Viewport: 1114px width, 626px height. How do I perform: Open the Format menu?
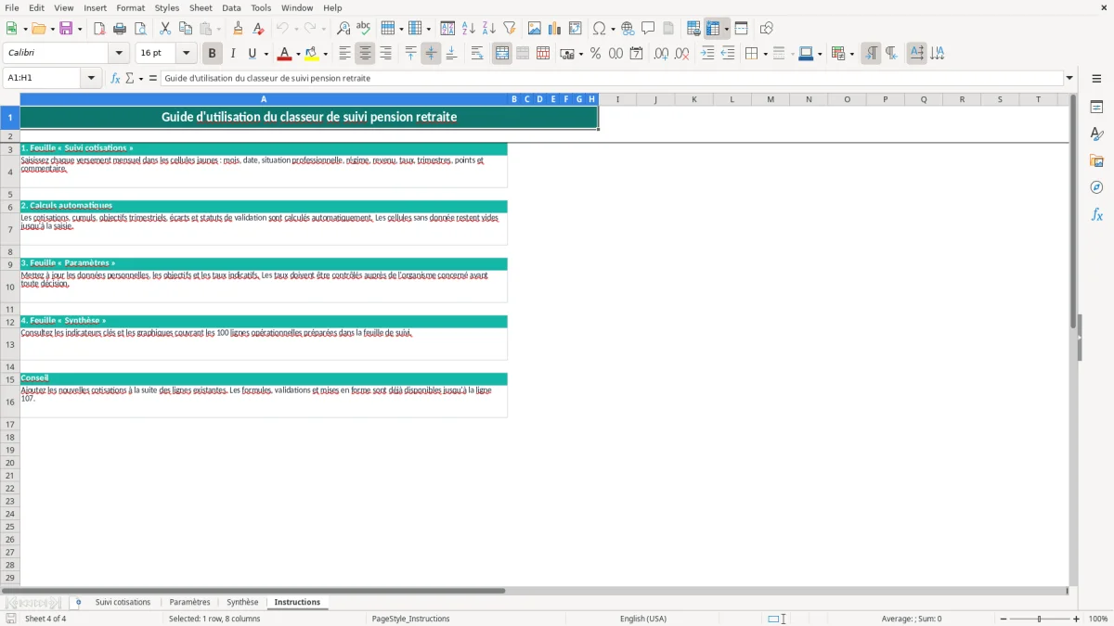(130, 7)
